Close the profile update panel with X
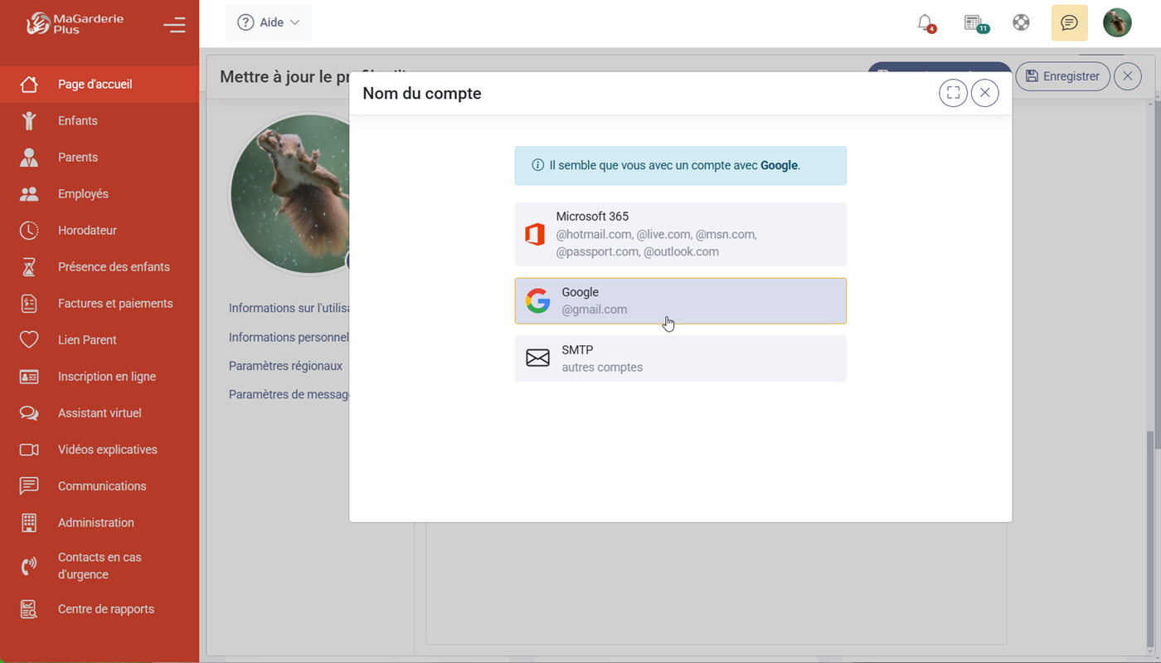 (x=1128, y=76)
